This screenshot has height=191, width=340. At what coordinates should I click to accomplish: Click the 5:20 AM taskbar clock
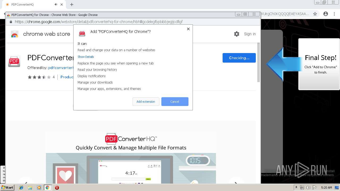[326, 188]
